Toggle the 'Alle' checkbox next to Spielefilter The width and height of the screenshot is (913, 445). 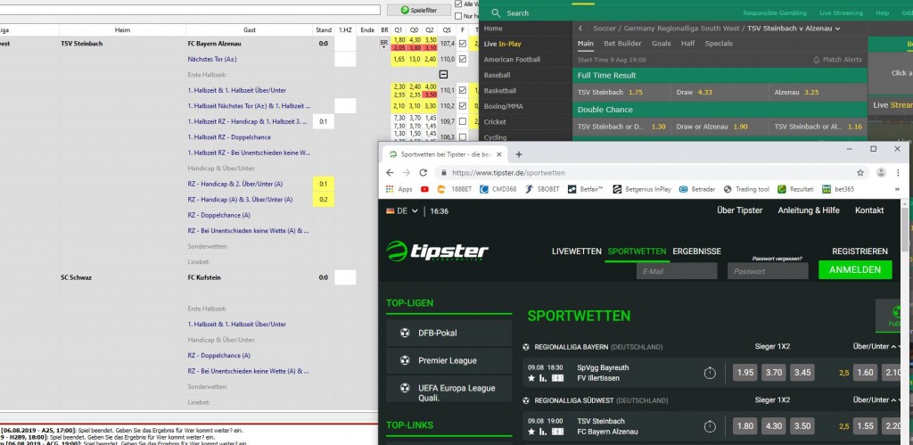(x=458, y=4)
